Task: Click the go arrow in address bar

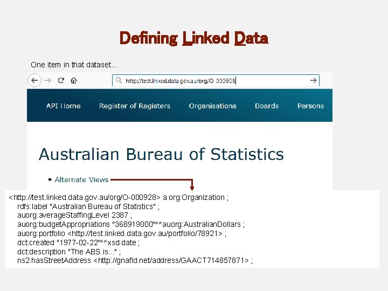Action: [x=313, y=80]
